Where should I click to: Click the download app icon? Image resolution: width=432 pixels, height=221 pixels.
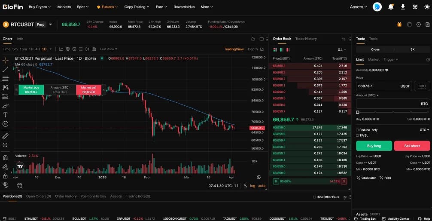pos(403,7)
